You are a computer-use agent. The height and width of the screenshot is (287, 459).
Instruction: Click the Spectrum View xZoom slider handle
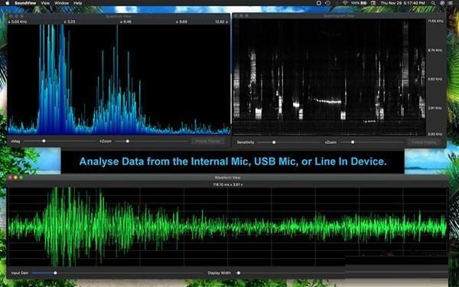coord(127,141)
